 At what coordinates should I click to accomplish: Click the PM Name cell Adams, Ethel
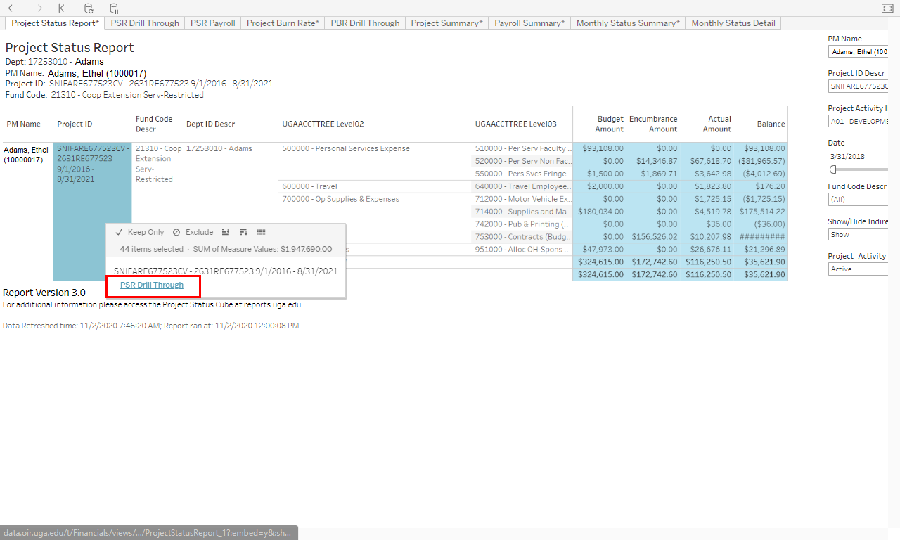pos(26,154)
